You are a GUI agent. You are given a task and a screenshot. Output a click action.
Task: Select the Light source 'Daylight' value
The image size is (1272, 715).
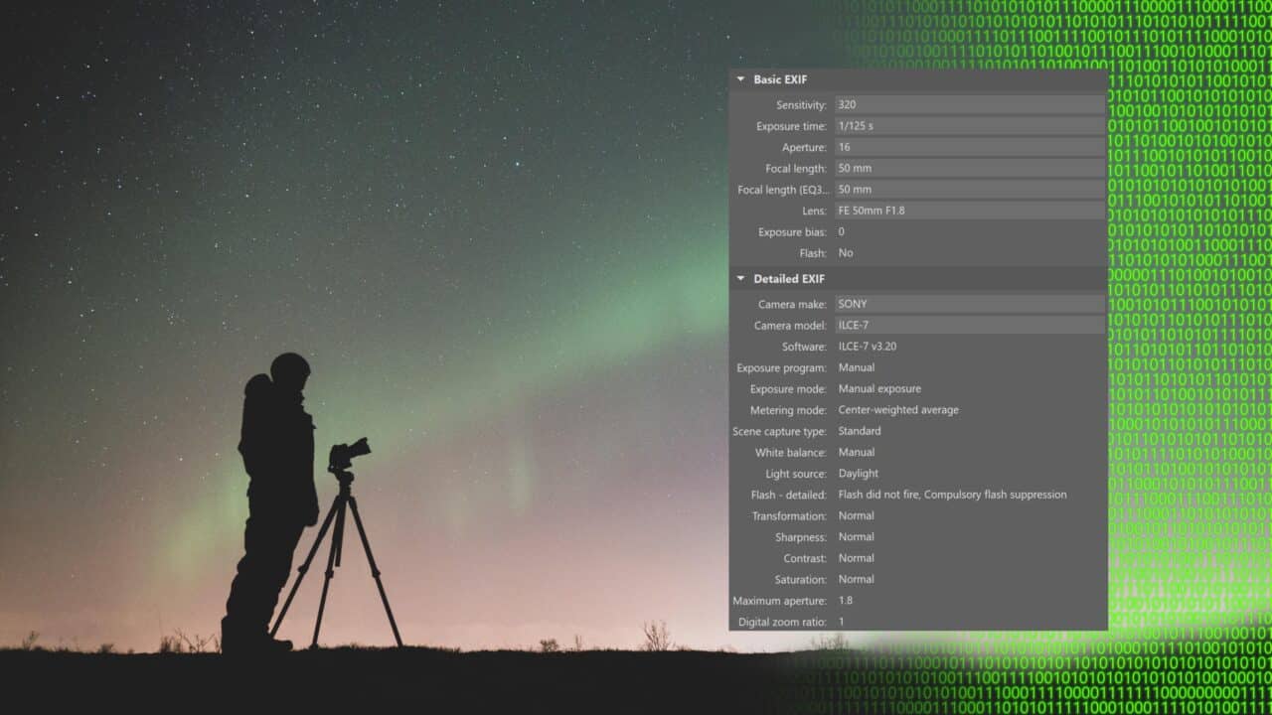click(x=859, y=474)
